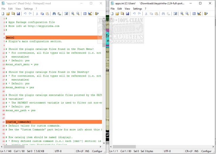Click Browse folder icon in right window toolbar
The height and width of the screenshot is (154, 216).
click(x=122, y=13)
